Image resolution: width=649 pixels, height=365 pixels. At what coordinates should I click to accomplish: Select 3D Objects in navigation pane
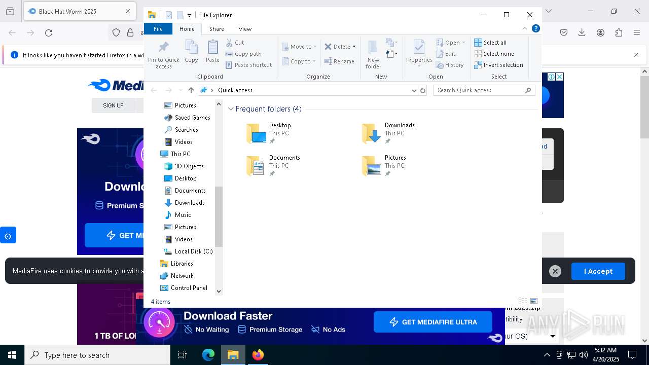[184, 166]
